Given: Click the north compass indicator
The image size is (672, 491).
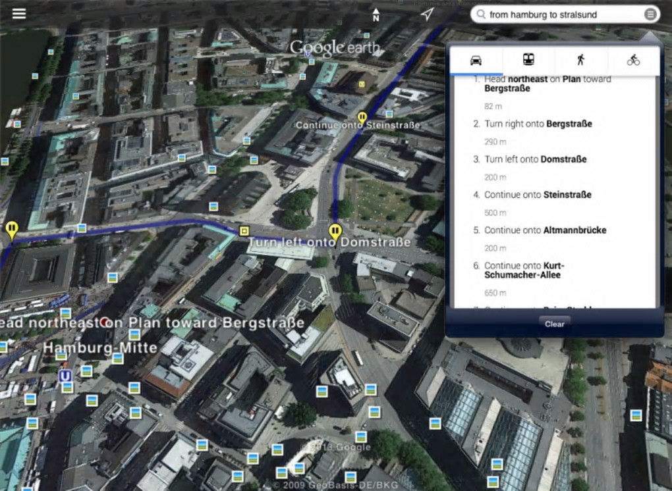Looking at the screenshot, I should (x=376, y=14).
